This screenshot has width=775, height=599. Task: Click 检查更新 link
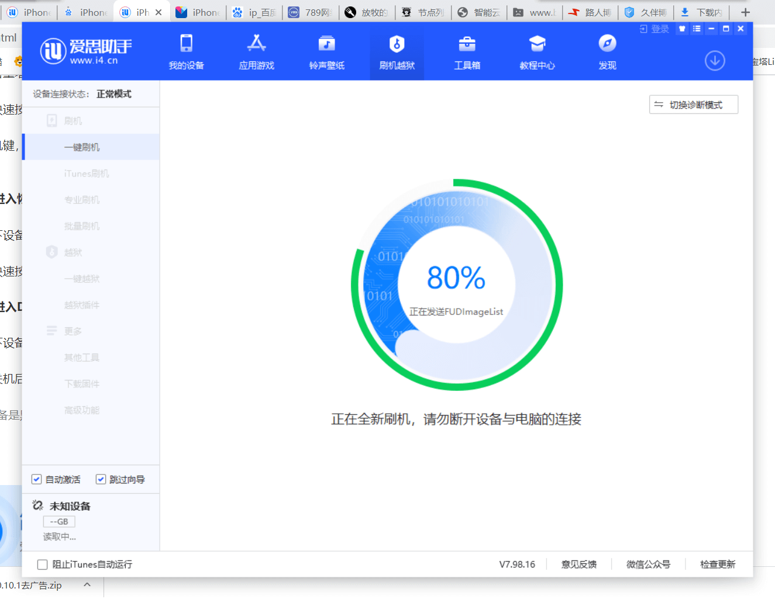click(718, 565)
